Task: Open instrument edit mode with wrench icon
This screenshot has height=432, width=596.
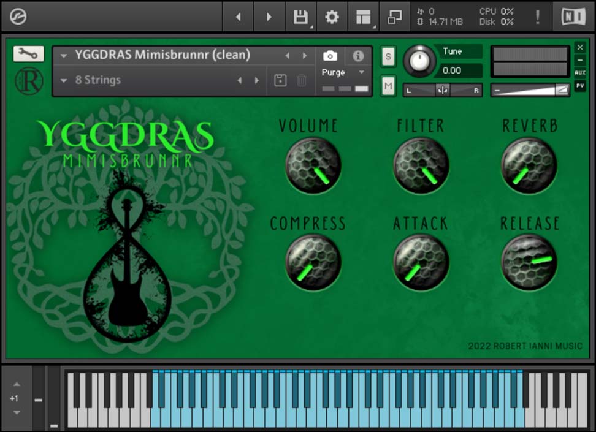Action: click(28, 53)
